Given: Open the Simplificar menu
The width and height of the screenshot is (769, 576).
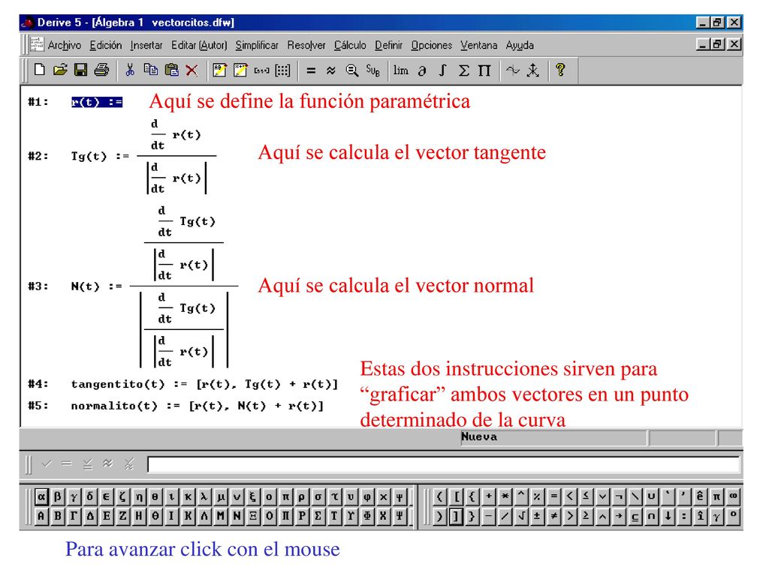Looking at the screenshot, I should (x=257, y=45).
